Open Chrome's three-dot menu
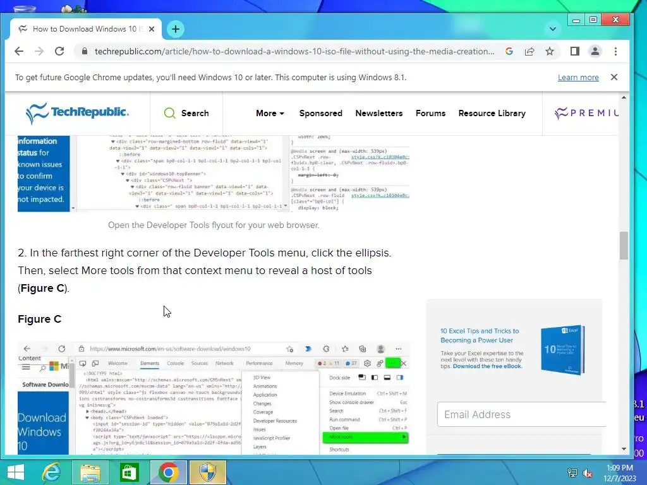 [615, 51]
